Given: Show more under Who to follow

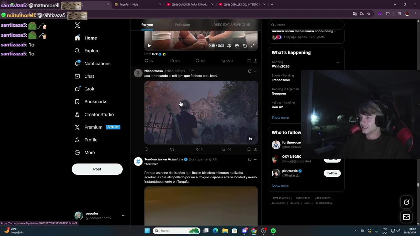Looking at the screenshot, I should tap(280, 186).
